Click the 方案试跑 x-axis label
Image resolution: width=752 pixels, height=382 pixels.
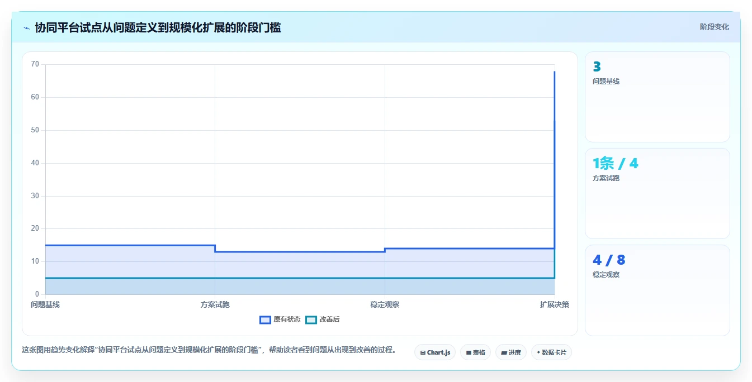tap(215, 304)
